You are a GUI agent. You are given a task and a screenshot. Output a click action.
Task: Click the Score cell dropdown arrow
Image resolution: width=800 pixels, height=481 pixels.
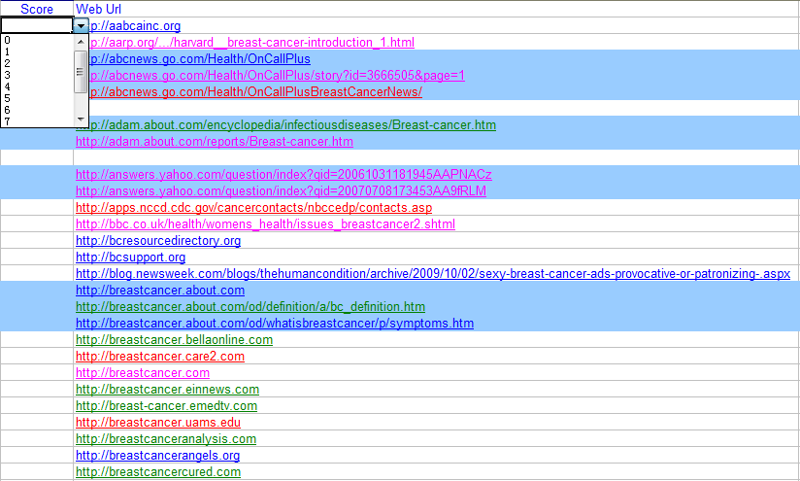[x=81, y=26]
